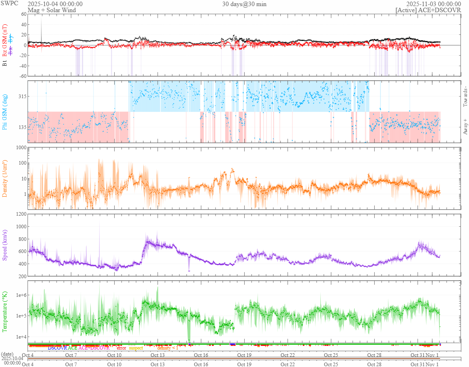Click the yellow 'suspect' legend entry
469x367 pixels.
pos(136,348)
